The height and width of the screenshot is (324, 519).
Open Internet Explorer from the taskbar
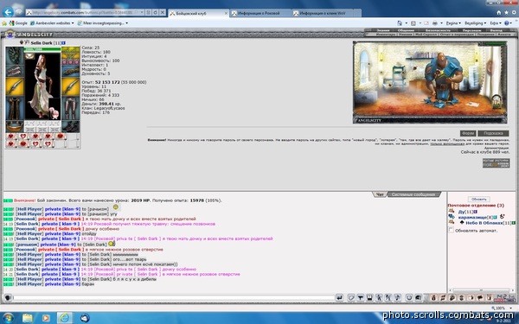point(65,318)
